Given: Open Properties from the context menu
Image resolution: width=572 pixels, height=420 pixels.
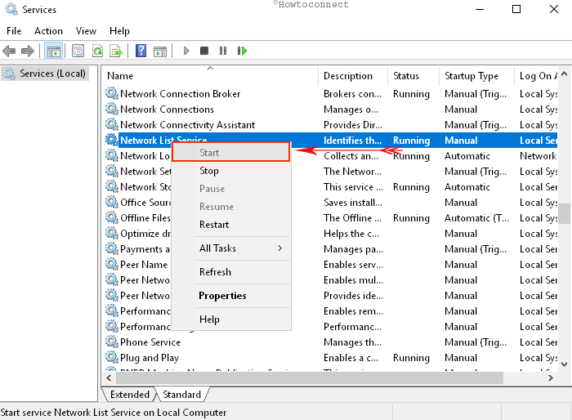Looking at the screenshot, I should tap(231, 296).
